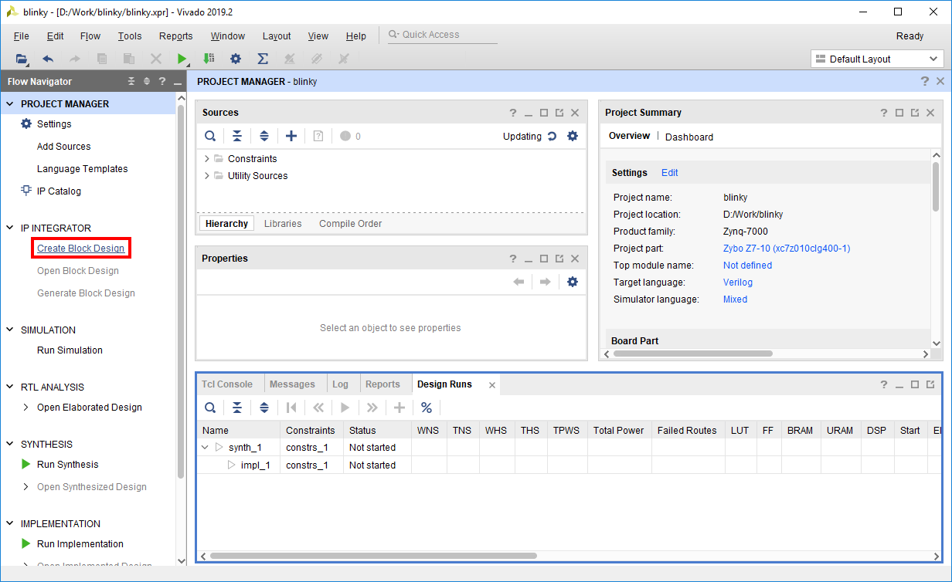
Task: Open Properties panel gear settings
Action: [x=572, y=282]
